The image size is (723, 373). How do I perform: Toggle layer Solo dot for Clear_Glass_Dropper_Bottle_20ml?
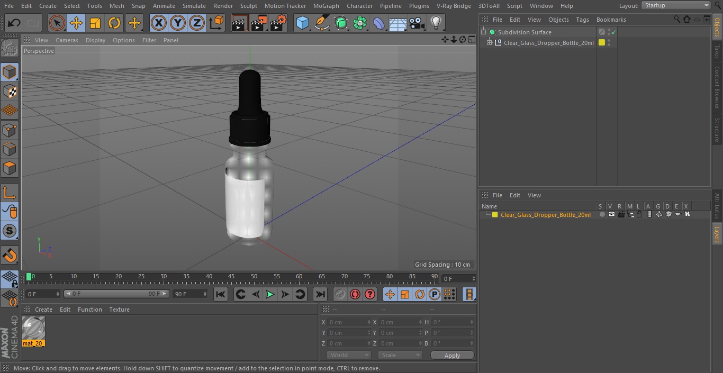pyautogui.click(x=602, y=214)
